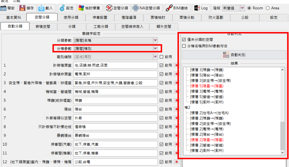Click the NA空間分類 chip icon
Screen dimensions: 289x167
(135, 8)
